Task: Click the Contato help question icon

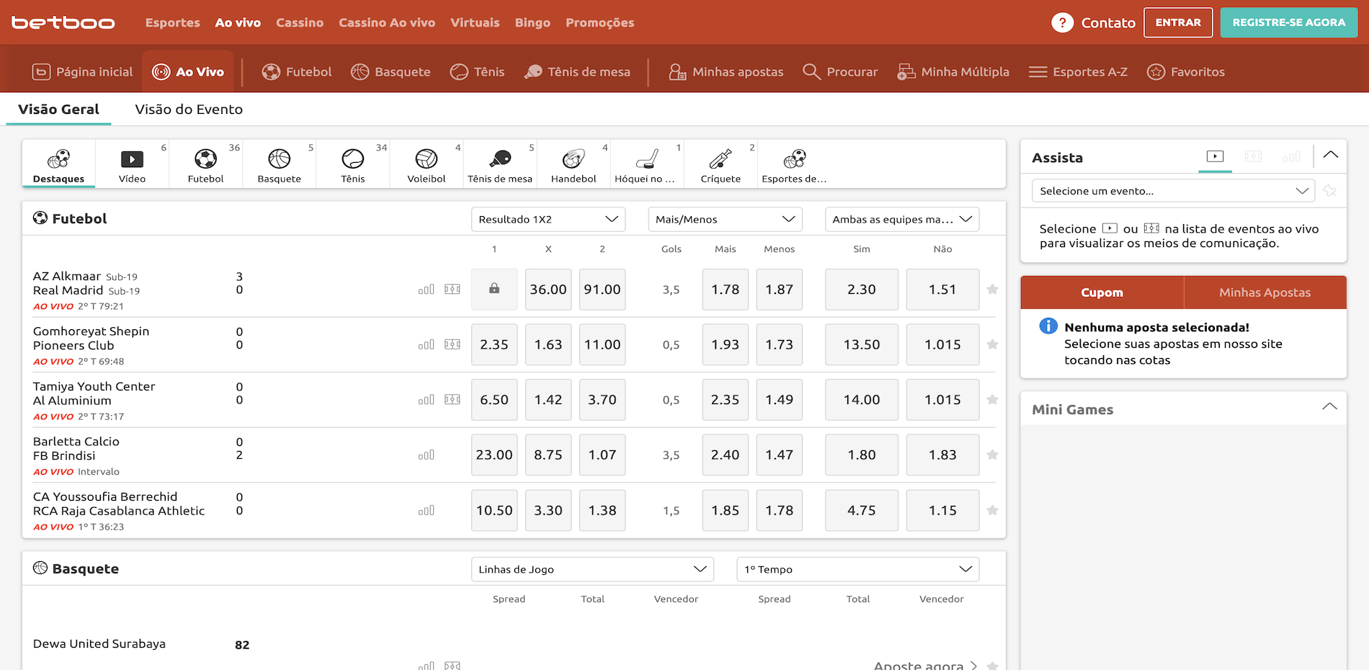Action: point(1062,23)
